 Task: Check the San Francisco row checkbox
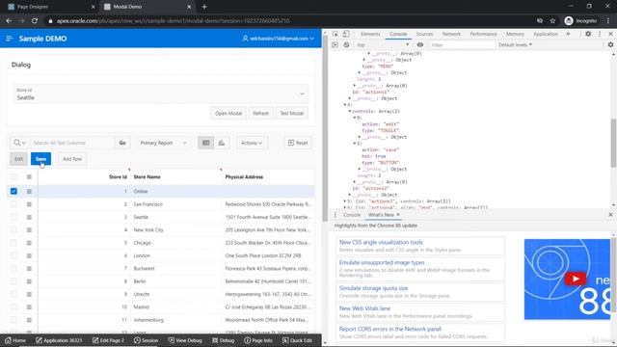[13, 204]
